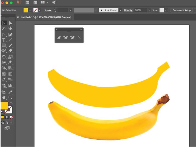
Task: Open Adobe Bridge via Br icon
Action: pyautogui.click(x=27, y=3)
